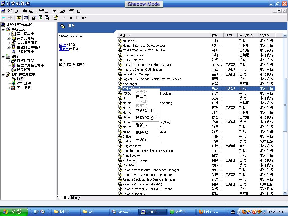This screenshot has width=288, height=216.
Task: Click the 服务 node in the tree
Action: pos(20,79)
